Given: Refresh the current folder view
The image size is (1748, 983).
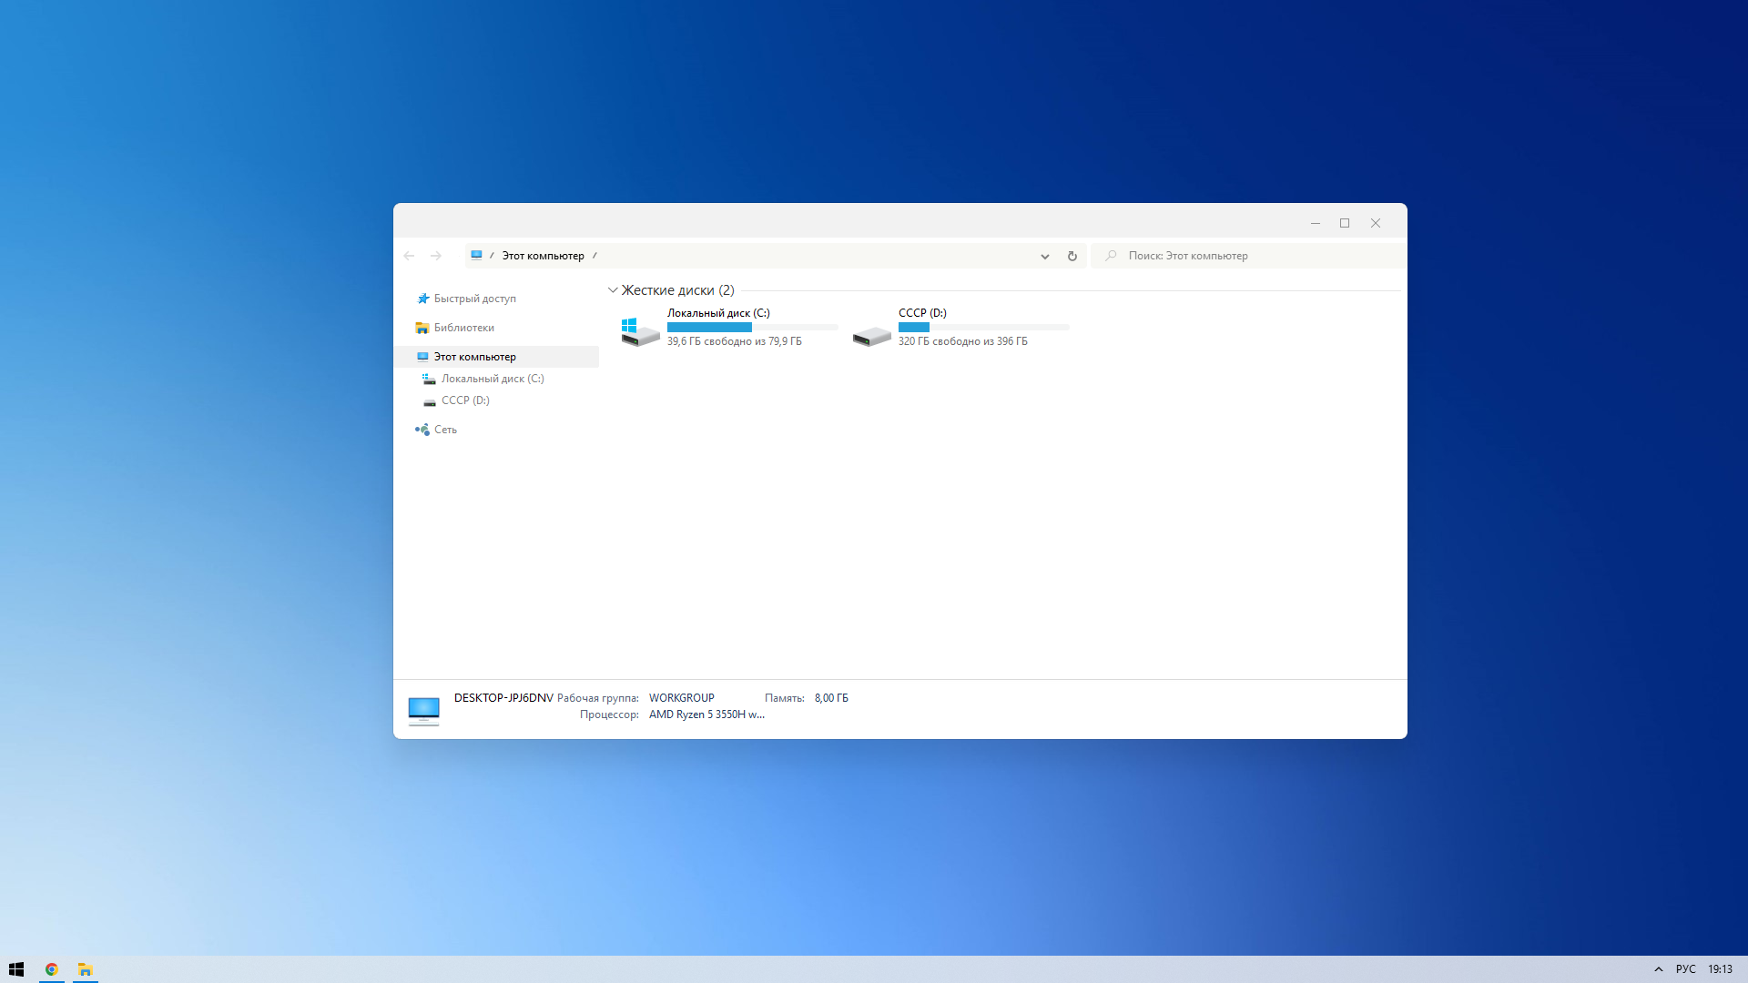Looking at the screenshot, I should [1072, 256].
